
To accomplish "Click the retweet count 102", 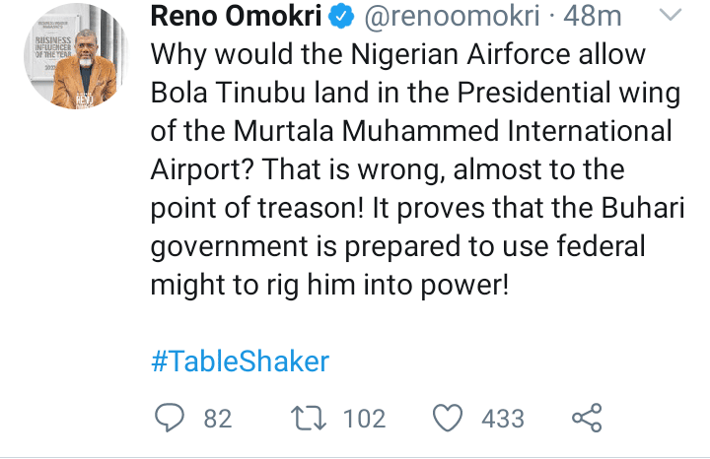I will click(x=364, y=419).
